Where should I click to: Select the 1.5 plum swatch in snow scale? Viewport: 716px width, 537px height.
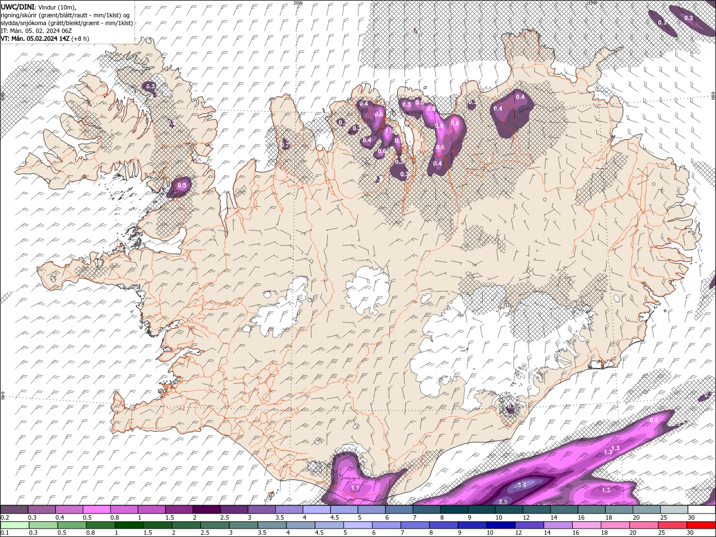click(178, 510)
